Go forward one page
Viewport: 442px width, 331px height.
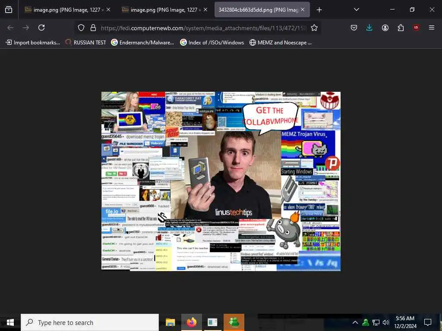click(26, 28)
